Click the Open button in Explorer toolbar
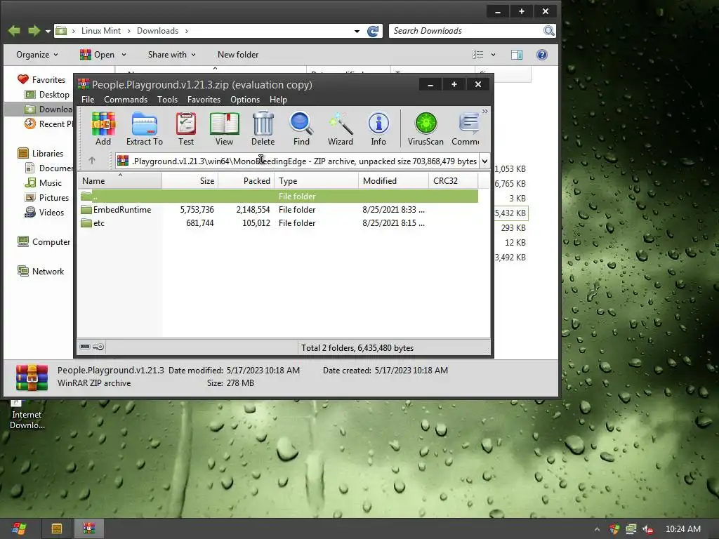 click(x=97, y=55)
